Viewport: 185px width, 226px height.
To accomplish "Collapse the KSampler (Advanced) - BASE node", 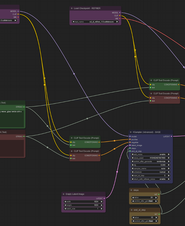I will point(131,132).
